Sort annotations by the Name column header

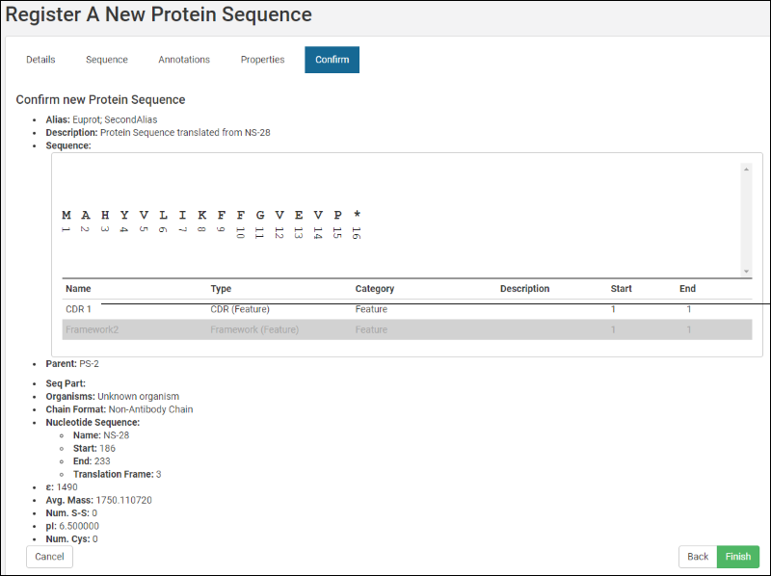(x=78, y=289)
